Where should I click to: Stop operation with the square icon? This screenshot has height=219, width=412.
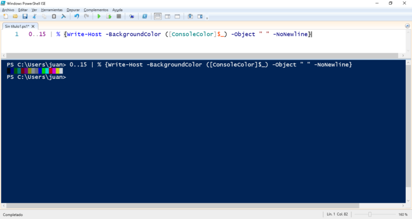pyautogui.click(x=119, y=16)
